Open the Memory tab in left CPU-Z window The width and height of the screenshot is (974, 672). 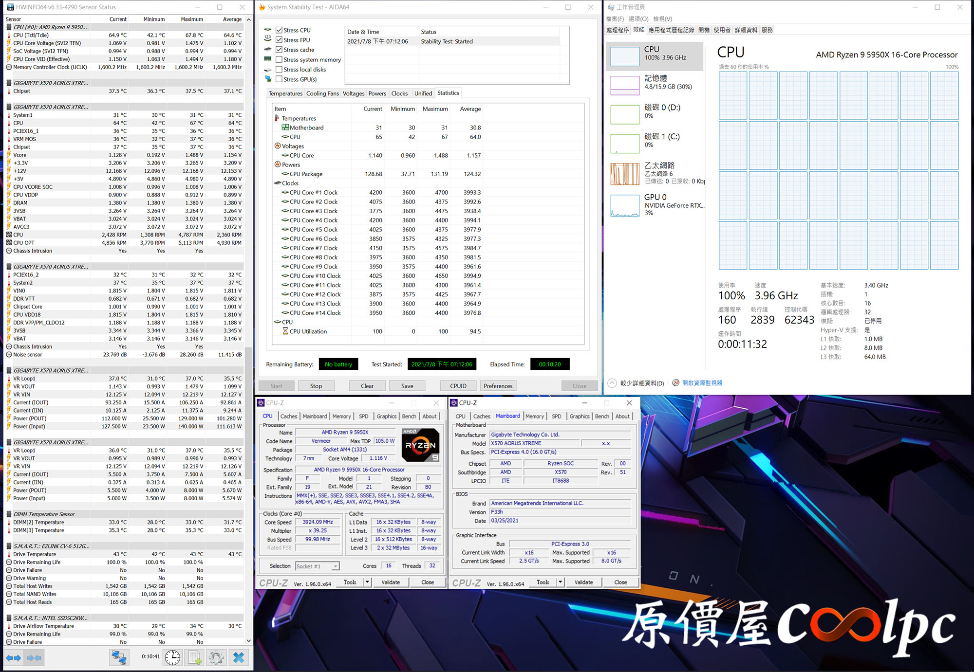pos(341,416)
